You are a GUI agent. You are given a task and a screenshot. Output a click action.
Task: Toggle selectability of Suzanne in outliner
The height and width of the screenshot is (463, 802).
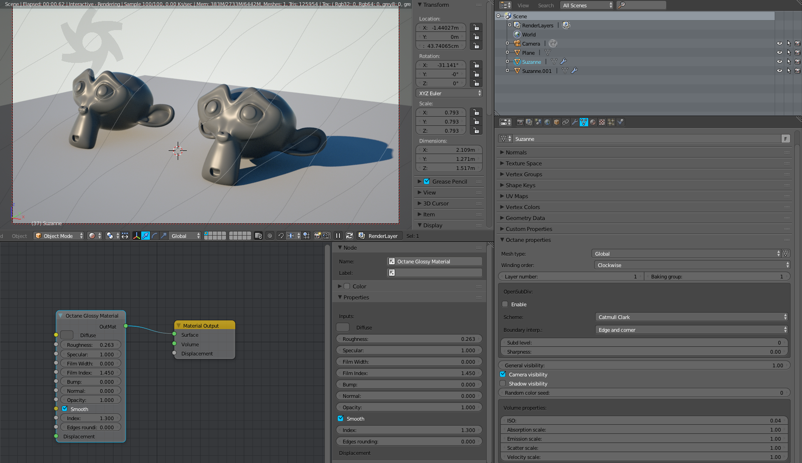(x=789, y=62)
